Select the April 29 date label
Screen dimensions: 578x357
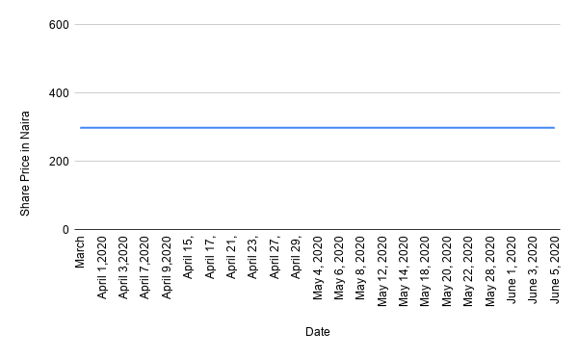coord(296,258)
